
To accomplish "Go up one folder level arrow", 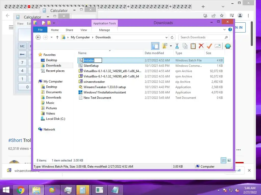I will pyautogui.click(x=57, y=37).
